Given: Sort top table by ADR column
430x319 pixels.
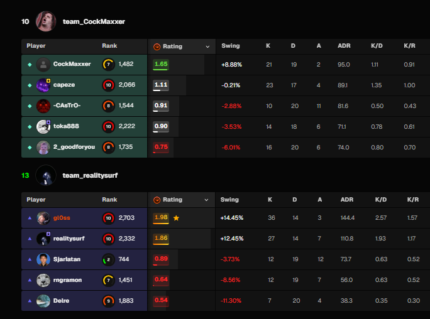Looking at the screenshot, I should click(344, 46).
